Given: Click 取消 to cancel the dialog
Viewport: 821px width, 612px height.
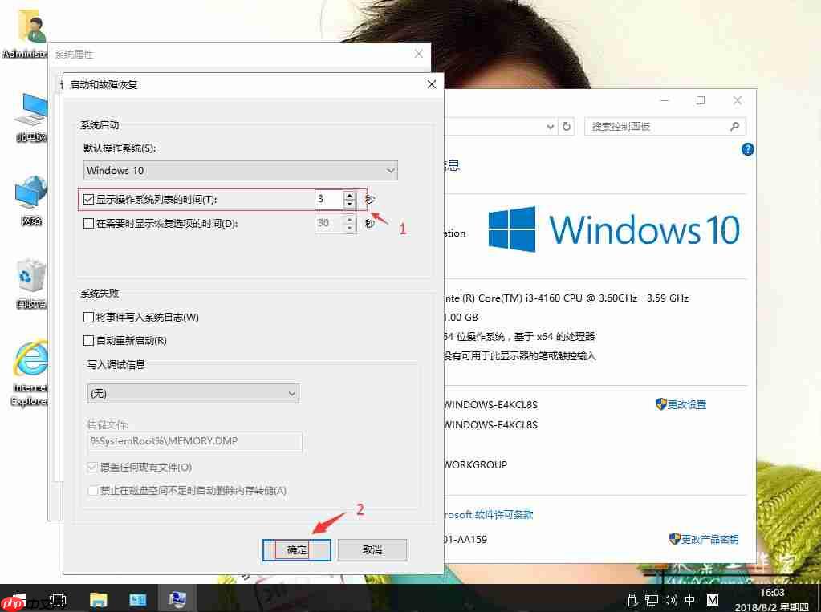Looking at the screenshot, I should click(372, 550).
